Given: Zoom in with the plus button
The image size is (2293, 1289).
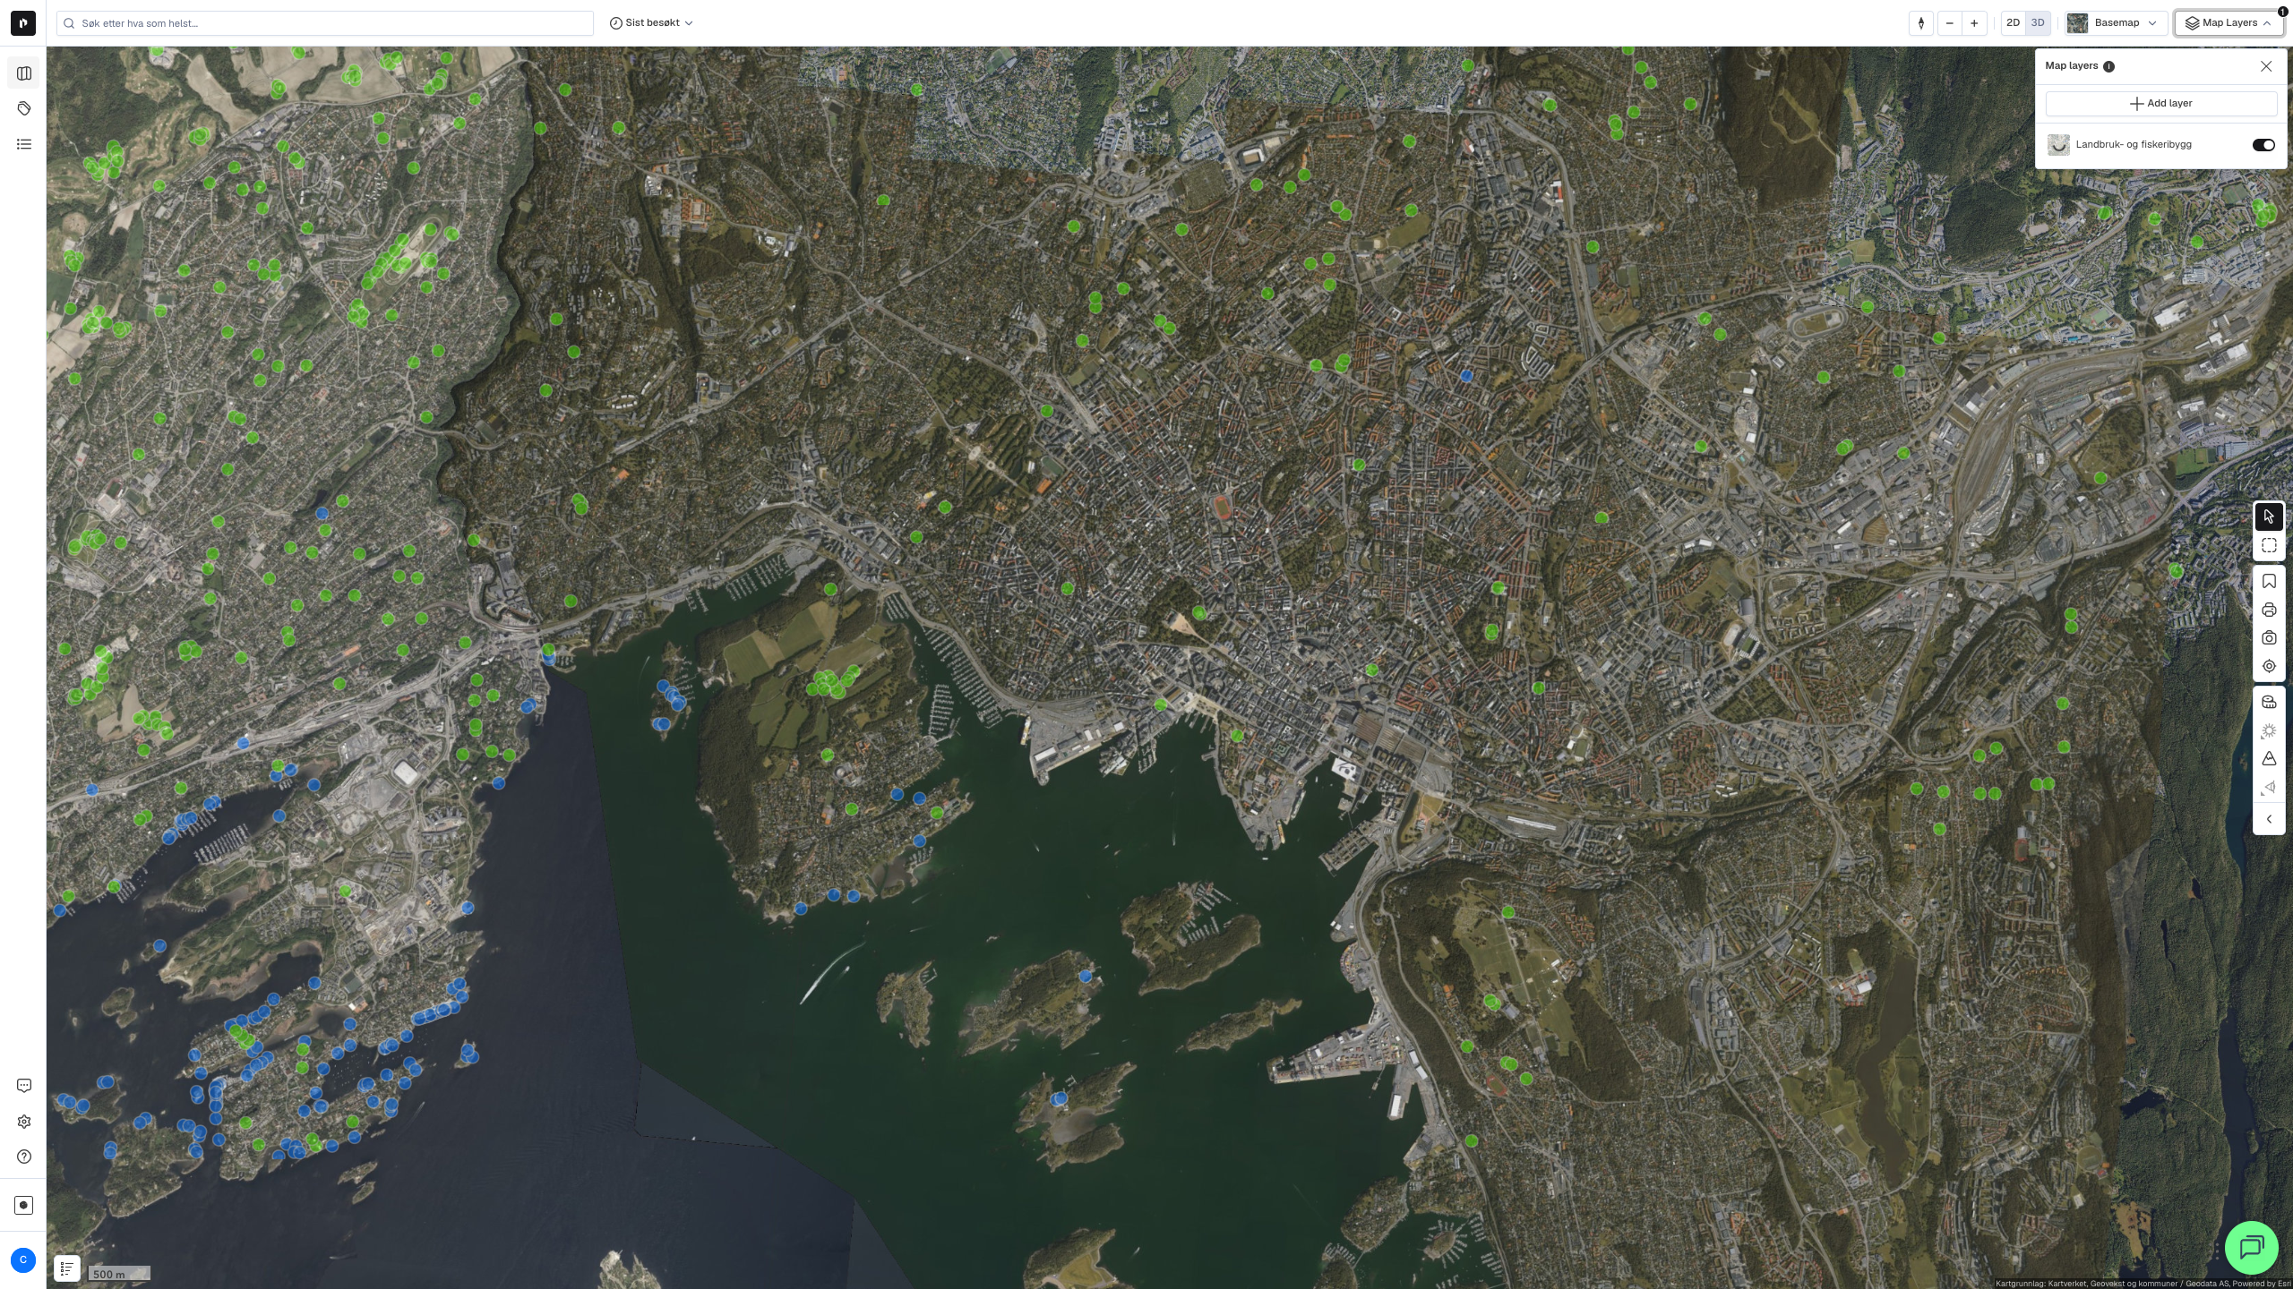Looking at the screenshot, I should point(1974,23).
